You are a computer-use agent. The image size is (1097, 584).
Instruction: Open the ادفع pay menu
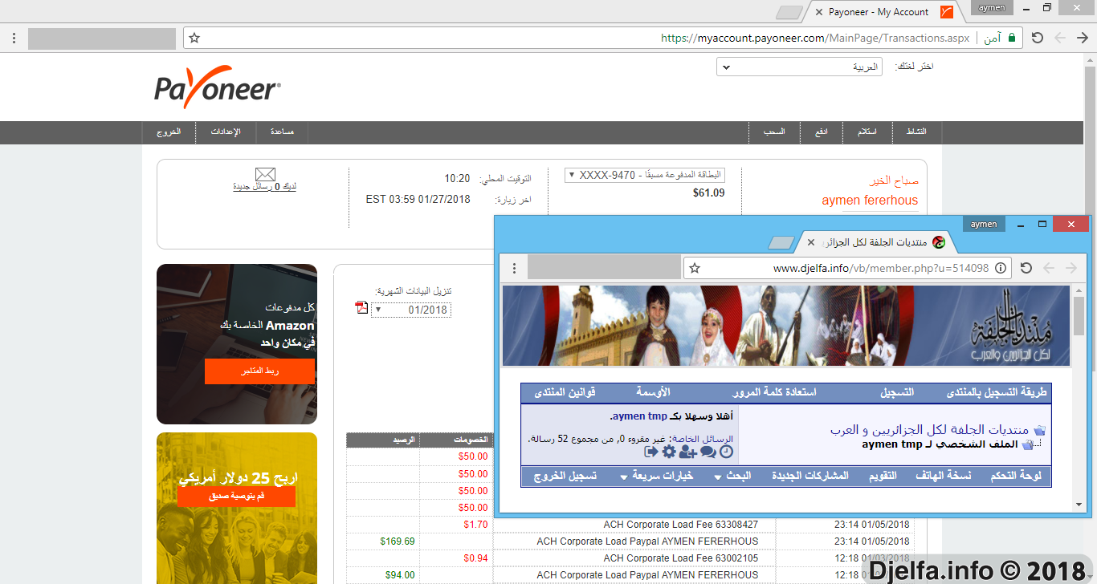(822, 132)
